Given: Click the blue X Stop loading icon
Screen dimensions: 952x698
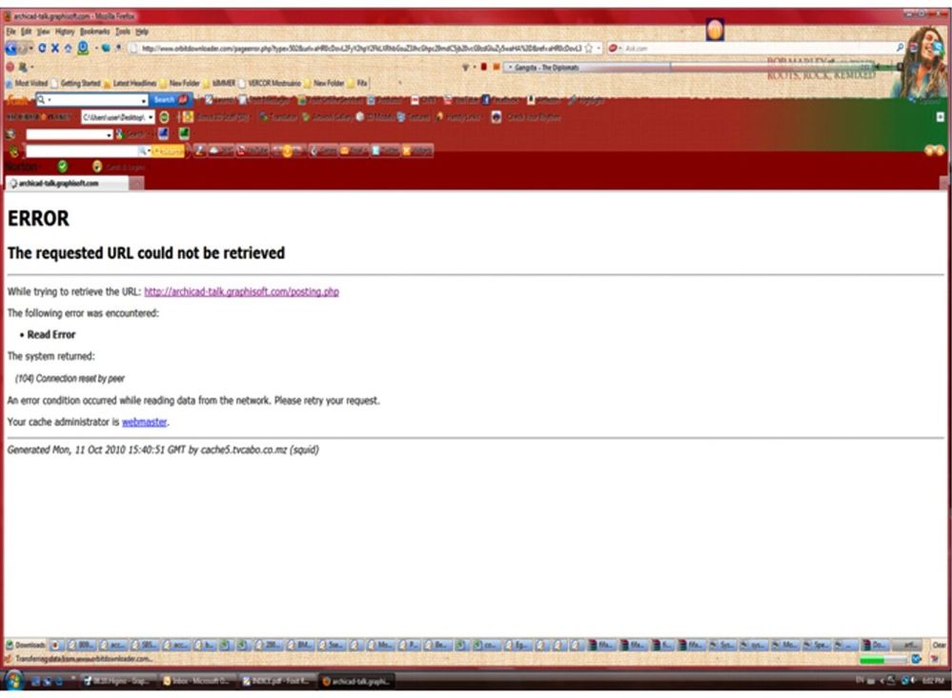Looking at the screenshot, I should click(54, 48).
